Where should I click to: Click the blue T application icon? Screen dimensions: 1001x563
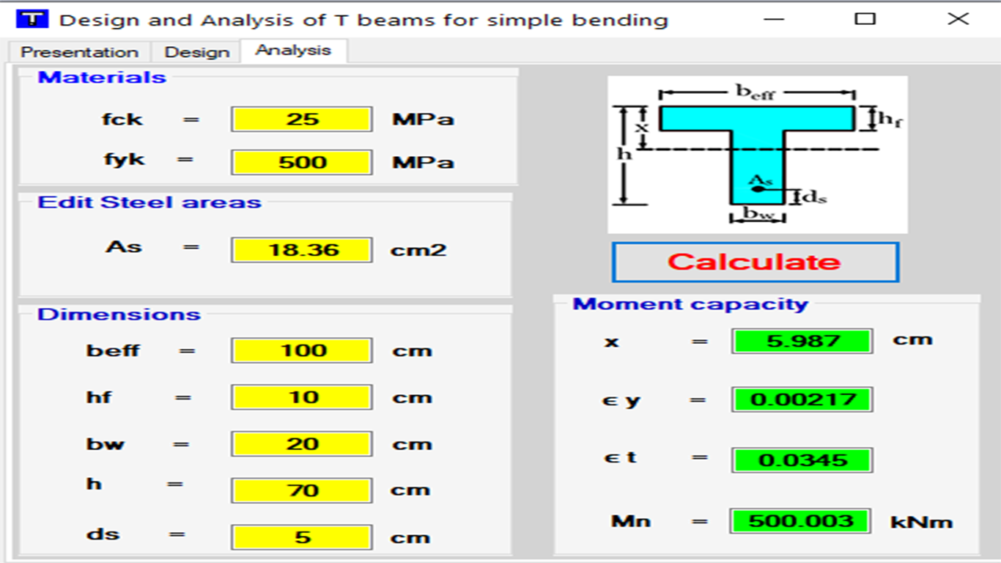[32, 19]
